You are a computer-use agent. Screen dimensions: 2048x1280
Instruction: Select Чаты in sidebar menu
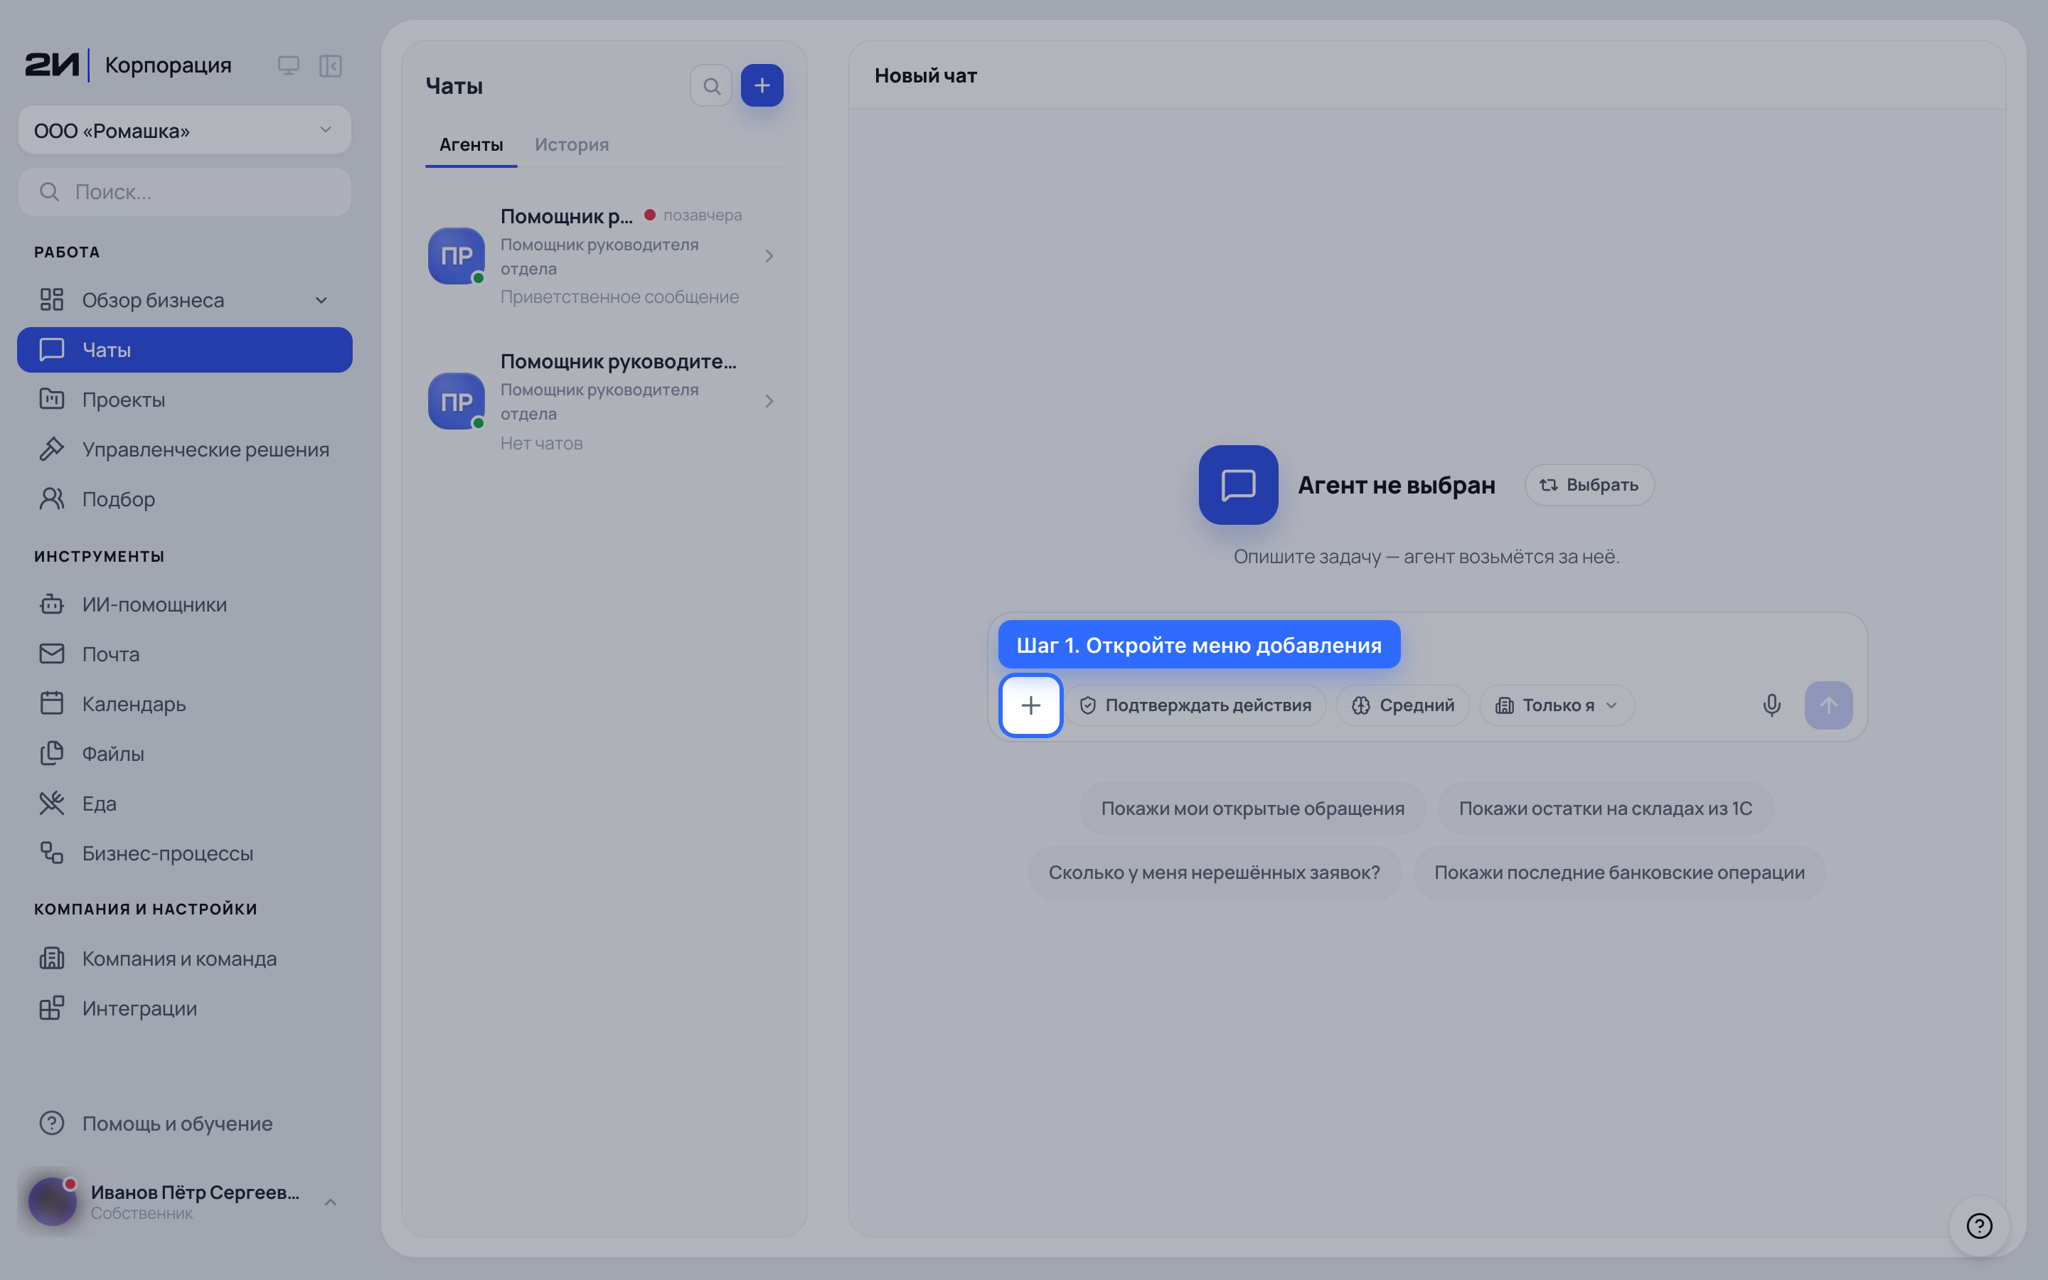tap(184, 350)
